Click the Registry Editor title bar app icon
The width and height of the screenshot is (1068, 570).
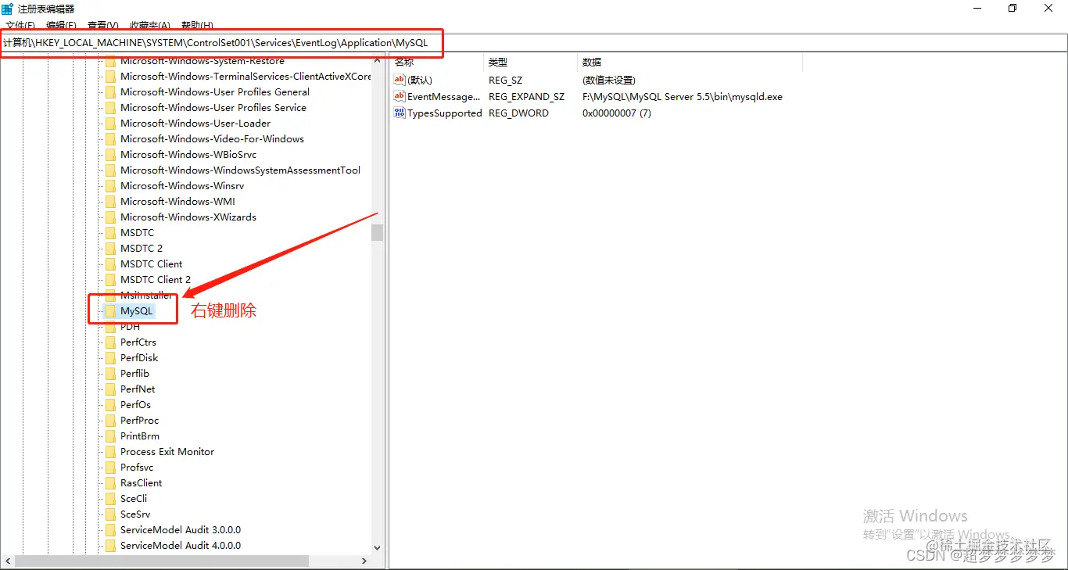click(x=7, y=9)
